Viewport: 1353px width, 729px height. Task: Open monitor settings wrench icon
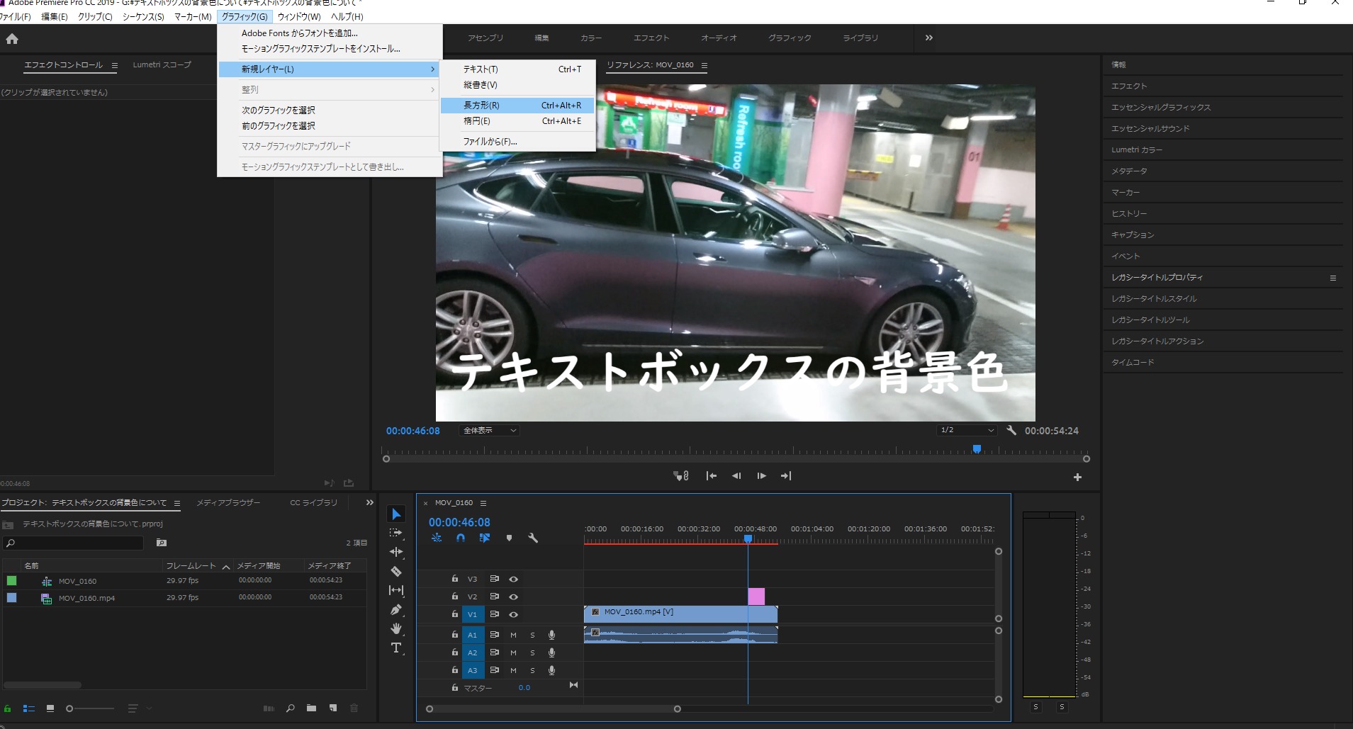(x=1011, y=430)
